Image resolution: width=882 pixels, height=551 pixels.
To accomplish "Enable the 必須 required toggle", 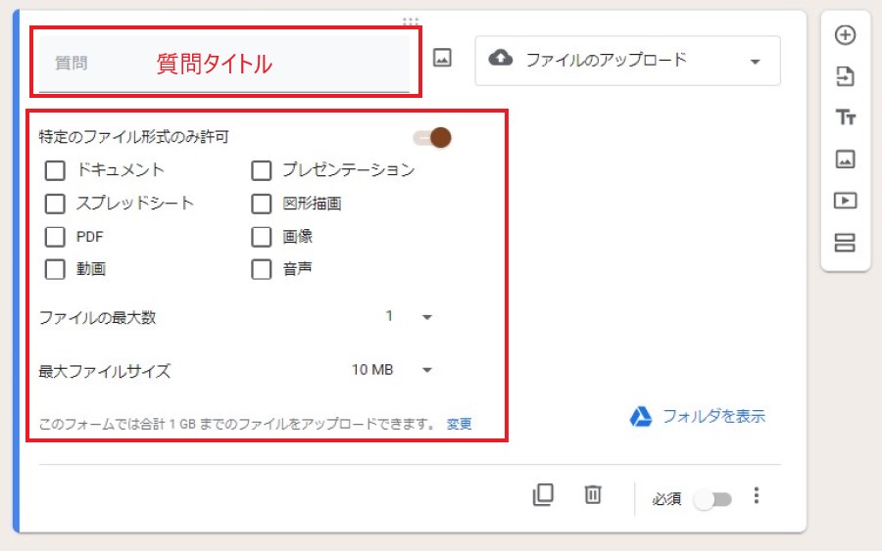I will pyautogui.click(x=712, y=499).
